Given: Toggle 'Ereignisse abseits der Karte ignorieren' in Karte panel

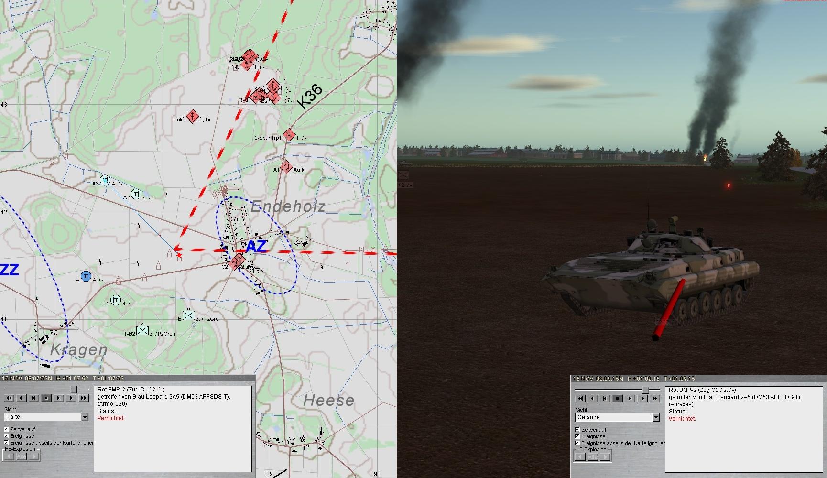Looking at the screenshot, I should [6, 443].
